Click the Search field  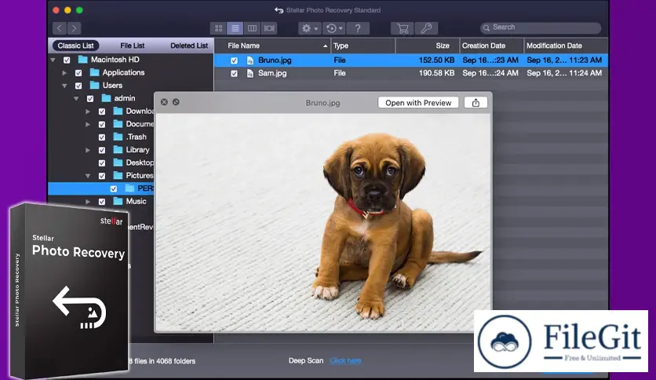tap(541, 27)
